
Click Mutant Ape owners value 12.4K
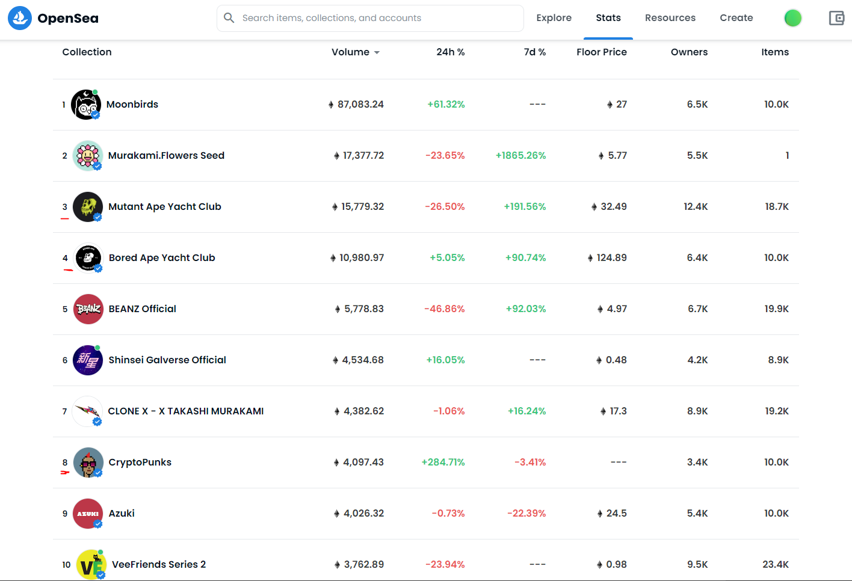coord(696,207)
